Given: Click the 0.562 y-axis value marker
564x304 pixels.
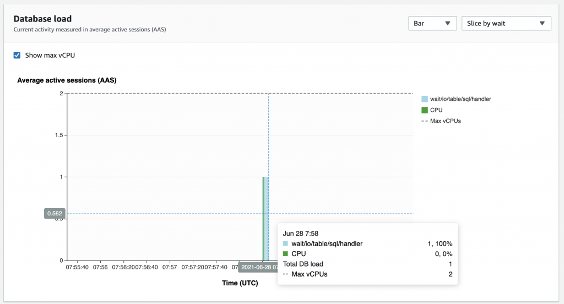Looking at the screenshot, I should 55,213.
